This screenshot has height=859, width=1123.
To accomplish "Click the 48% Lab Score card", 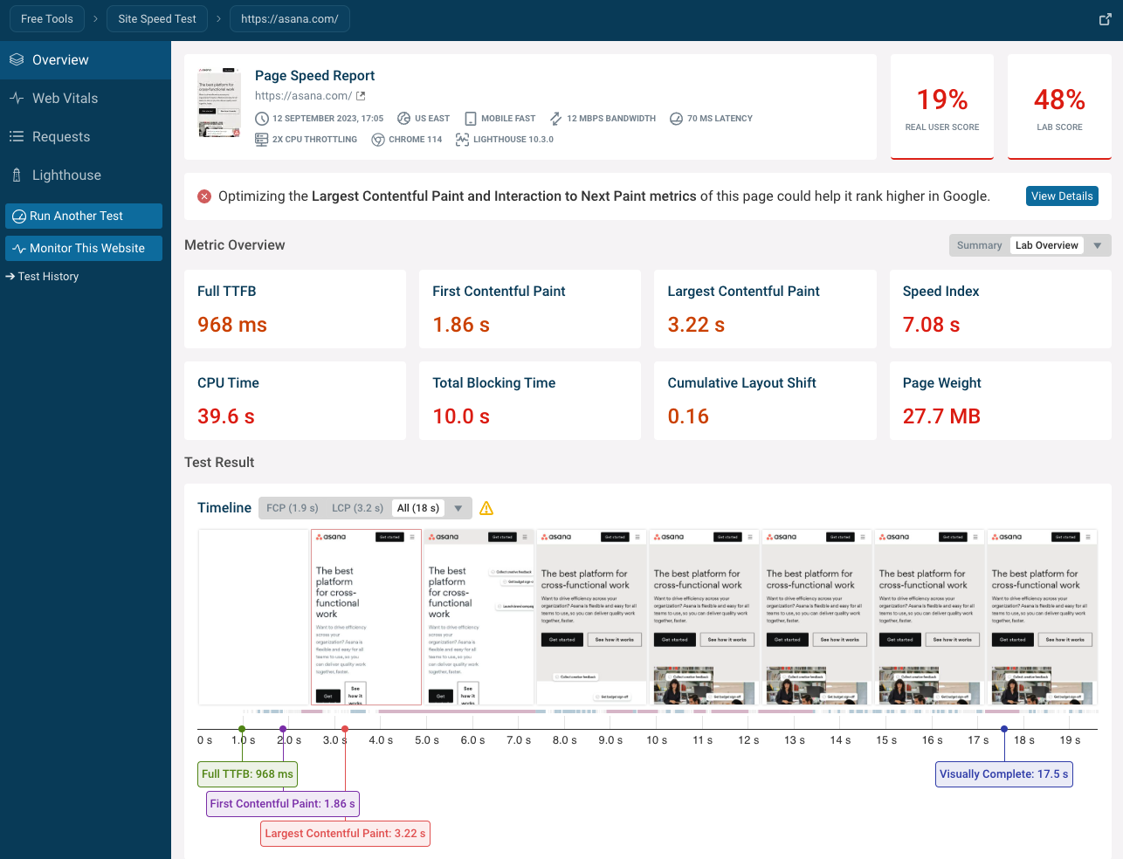I will coord(1059,107).
